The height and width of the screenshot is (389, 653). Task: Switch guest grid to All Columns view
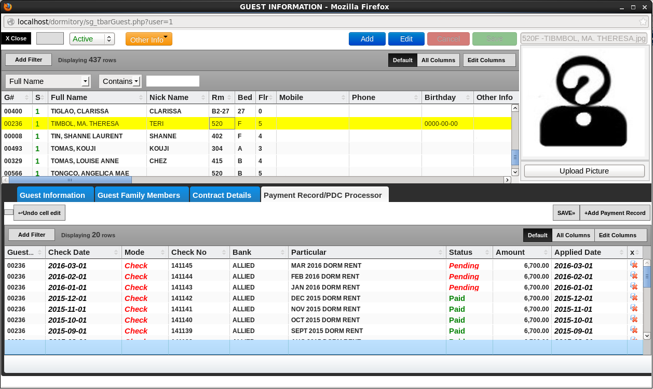tap(438, 60)
